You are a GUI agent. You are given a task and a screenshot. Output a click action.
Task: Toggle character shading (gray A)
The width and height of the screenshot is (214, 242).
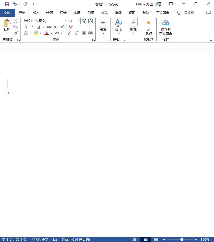coord(84,33)
